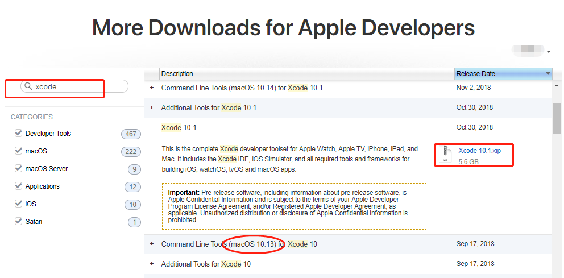Click the Oct 30, 2018 date for Additional Tools
The width and height of the screenshot is (564, 278).
point(474,107)
